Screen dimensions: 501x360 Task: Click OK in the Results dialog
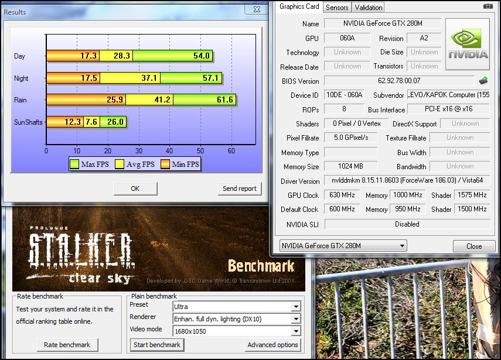click(135, 188)
